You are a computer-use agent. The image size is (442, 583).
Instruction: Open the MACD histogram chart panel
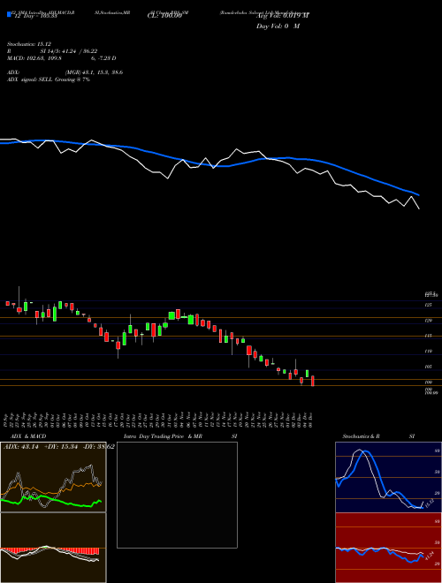(x=53, y=548)
